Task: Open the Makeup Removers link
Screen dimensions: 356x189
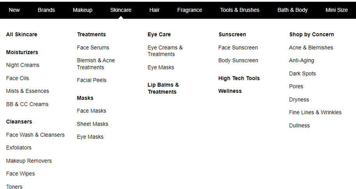Action: 29,161
